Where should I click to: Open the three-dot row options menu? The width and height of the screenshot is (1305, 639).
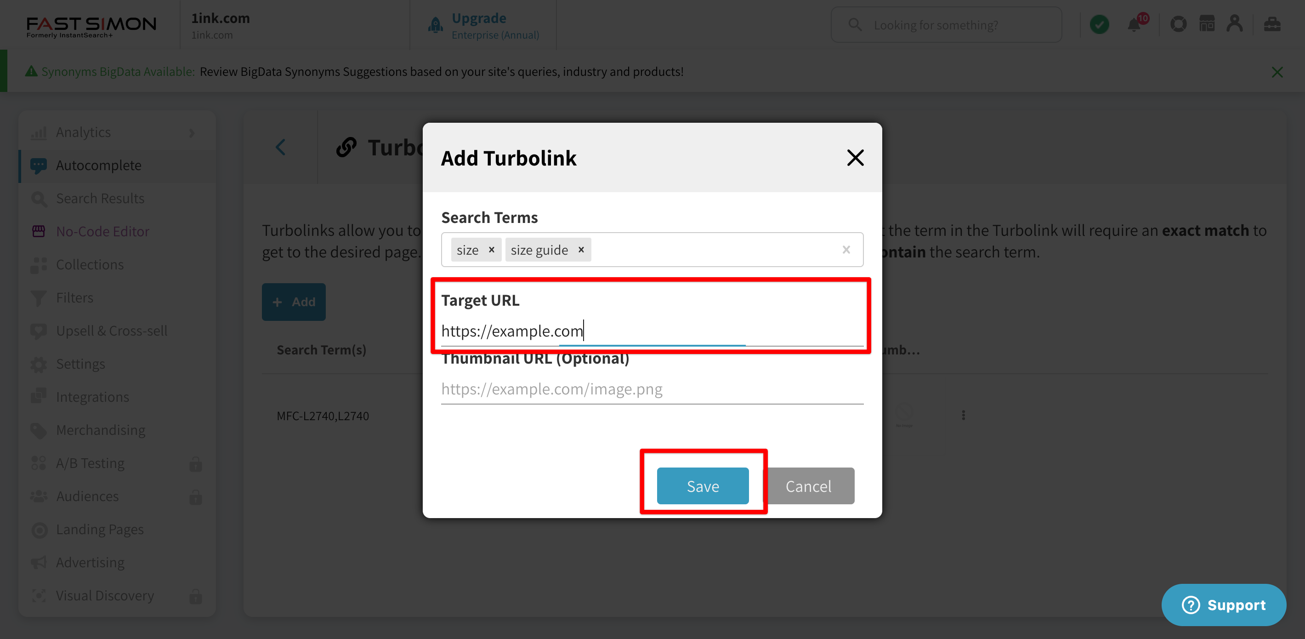click(964, 416)
